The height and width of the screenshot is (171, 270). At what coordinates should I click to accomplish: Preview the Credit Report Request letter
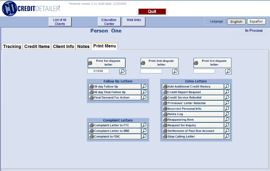point(227,92)
